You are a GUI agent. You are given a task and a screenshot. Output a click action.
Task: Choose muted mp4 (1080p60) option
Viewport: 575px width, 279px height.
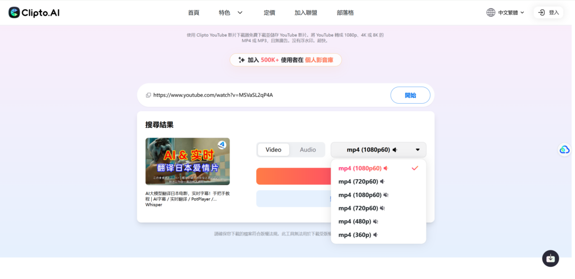(379, 195)
